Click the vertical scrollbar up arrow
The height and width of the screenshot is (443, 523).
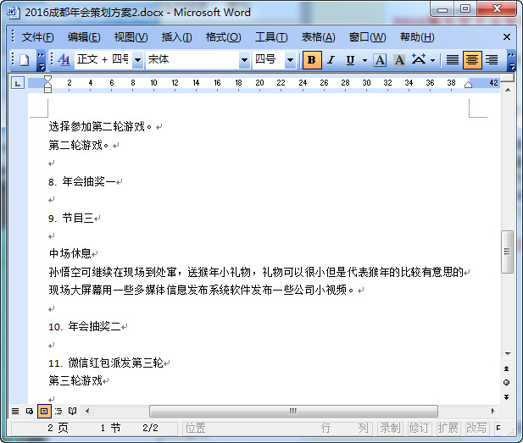508,90
